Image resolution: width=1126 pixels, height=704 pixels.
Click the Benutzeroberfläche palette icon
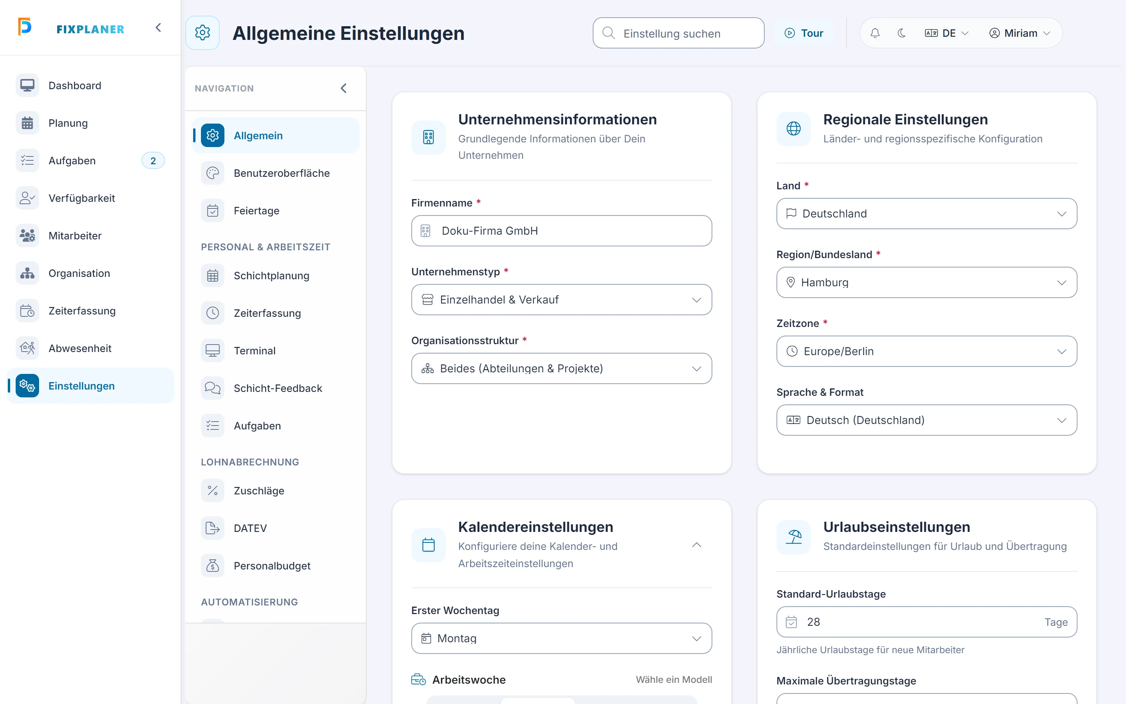pos(213,173)
